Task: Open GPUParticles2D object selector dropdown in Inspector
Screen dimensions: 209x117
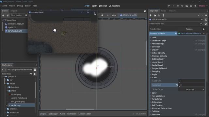Action: click(202, 19)
